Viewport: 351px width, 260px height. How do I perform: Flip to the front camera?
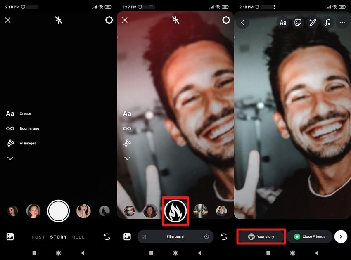pos(107,236)
